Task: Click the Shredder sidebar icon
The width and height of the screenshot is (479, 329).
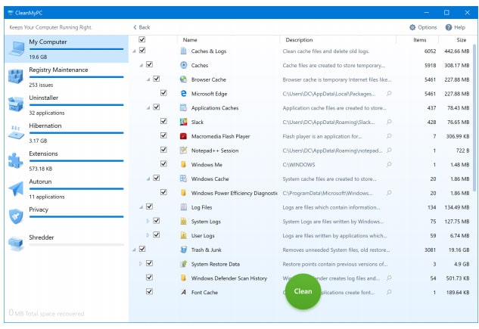Action: click(16, 242)
